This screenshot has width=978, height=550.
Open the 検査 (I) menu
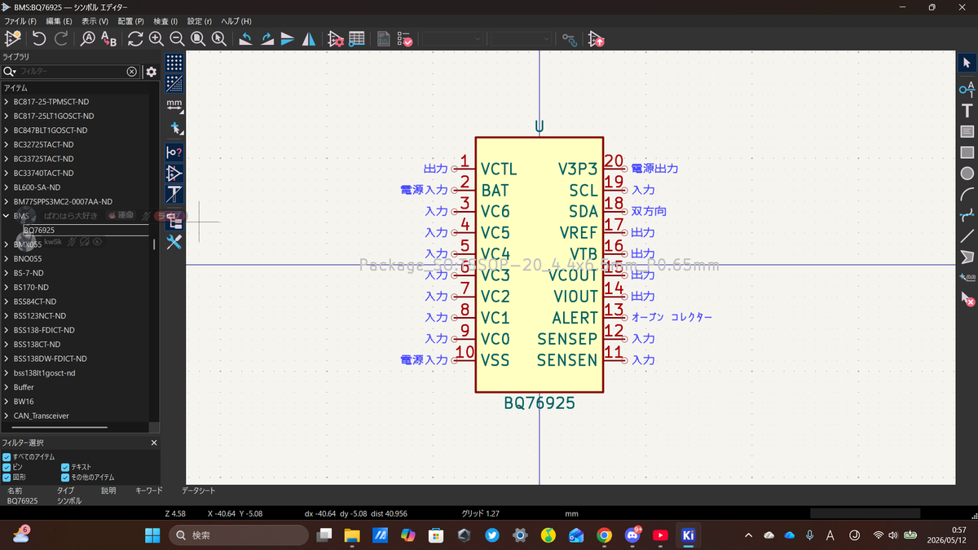point(166,20)
